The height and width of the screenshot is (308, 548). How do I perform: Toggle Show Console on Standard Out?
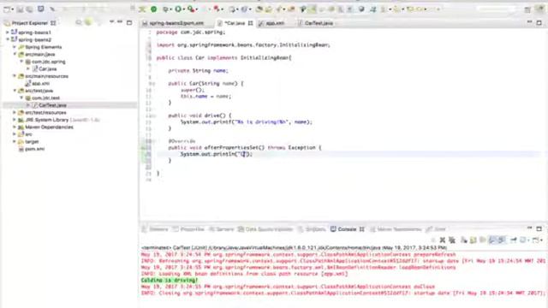pyautogui.click(x=492, y=240)
